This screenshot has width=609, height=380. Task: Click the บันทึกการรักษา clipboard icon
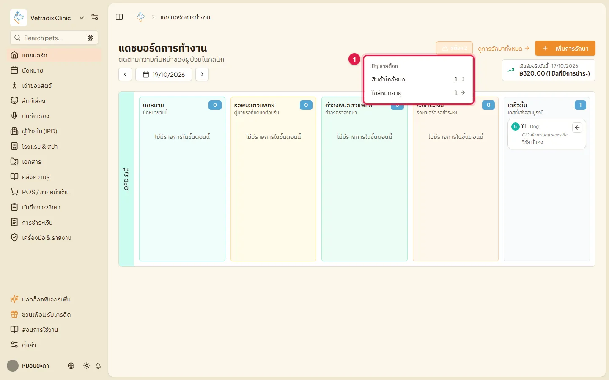pyautogui.click(x=14, y=207)
